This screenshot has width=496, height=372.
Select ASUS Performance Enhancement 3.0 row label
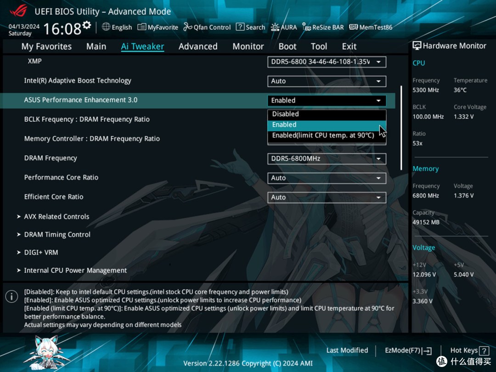[81, 100]
